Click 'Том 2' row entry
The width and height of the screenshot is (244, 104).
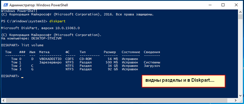[16, 66]
